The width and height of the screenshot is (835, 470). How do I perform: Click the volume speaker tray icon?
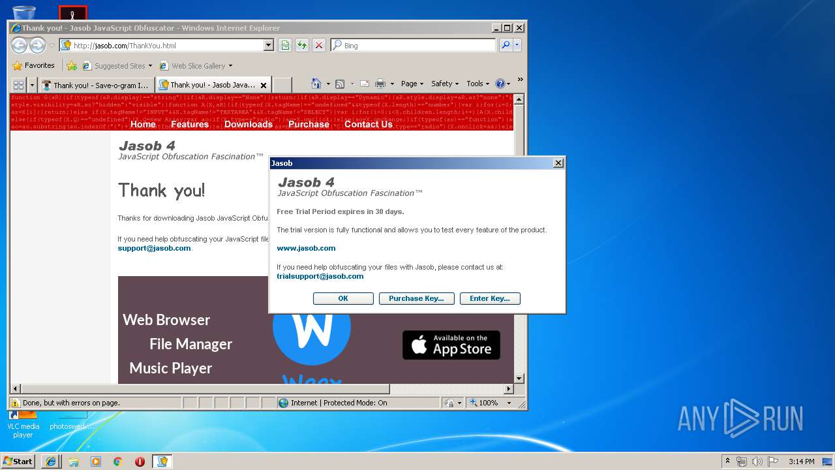(x=757, y=462)
